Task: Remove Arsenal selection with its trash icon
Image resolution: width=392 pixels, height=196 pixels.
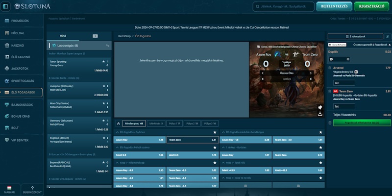Action: click(330, 68)
